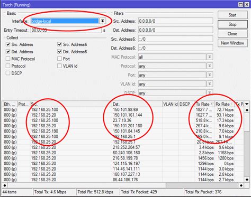Sort by the DSCP column header
Image resolution: width=251 pixels, height=197 pixels.
187,104
